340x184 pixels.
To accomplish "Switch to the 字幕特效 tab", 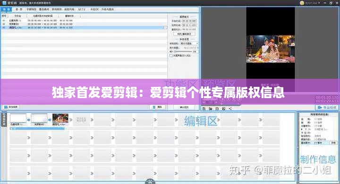I will 32,9.
